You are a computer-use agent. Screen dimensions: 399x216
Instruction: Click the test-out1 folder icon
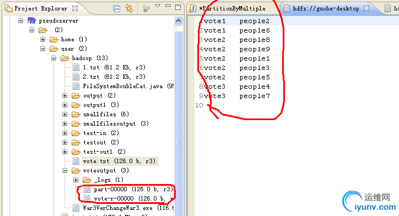pos(76,152)
